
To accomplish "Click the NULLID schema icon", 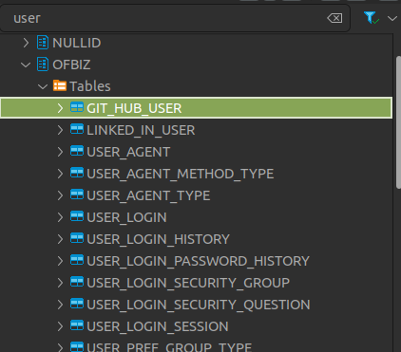I will pos(43,43).
